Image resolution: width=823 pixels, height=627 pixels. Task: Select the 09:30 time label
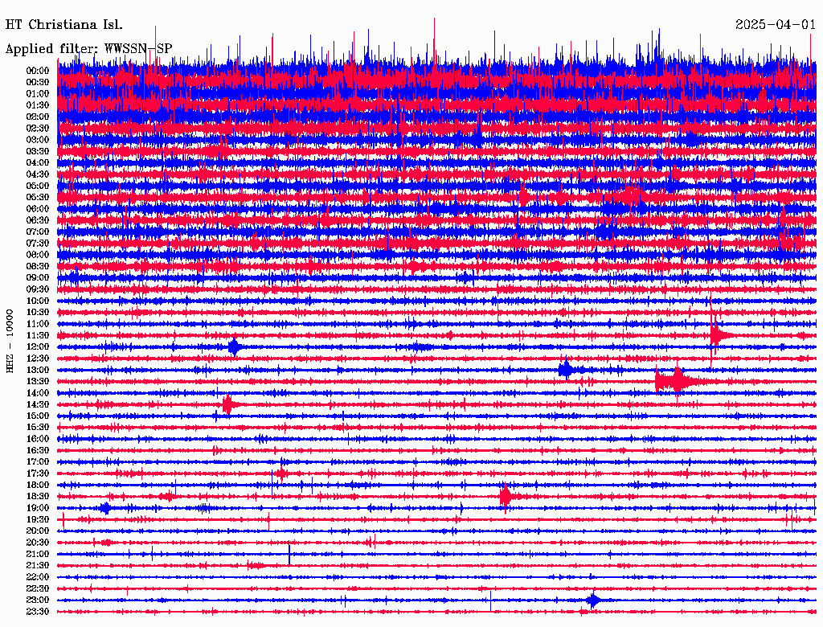(x=38, y=289)
